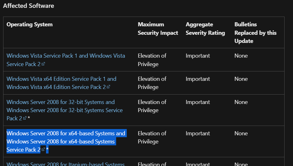Click None in Windows Vista Service Pack 1 row

click(x=241, y=56)
